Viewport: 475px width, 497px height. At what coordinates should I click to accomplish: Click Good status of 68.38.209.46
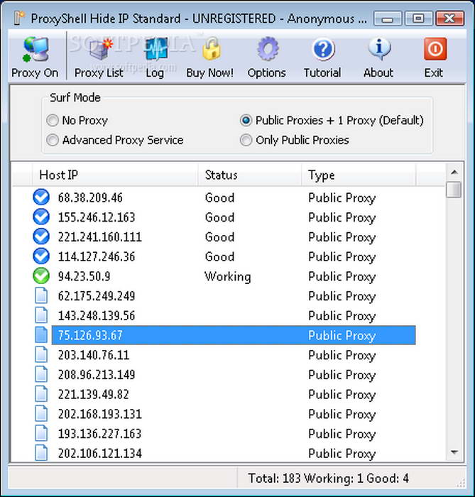219,198
